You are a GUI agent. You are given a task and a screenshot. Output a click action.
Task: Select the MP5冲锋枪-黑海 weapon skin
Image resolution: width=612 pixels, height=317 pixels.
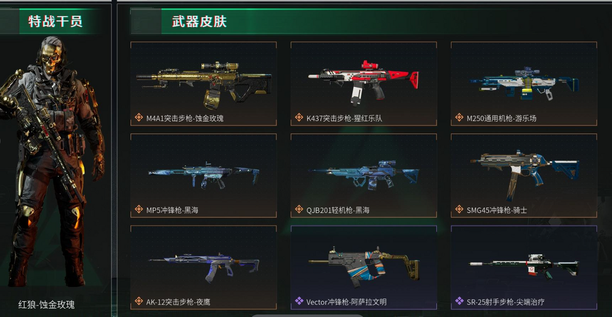[203, 176]
